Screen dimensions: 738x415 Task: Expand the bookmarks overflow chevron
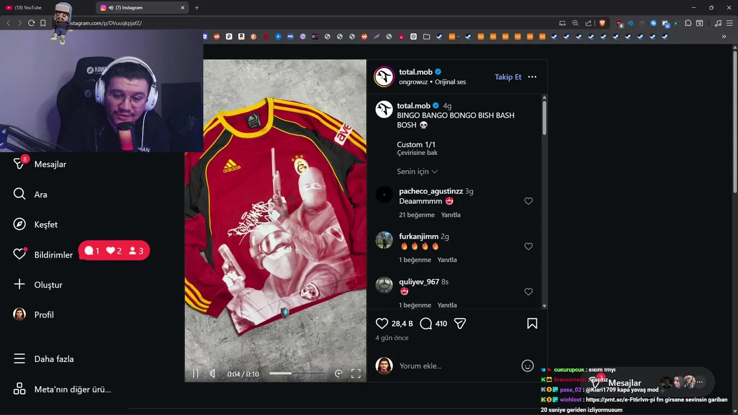[x=724, y=36]
